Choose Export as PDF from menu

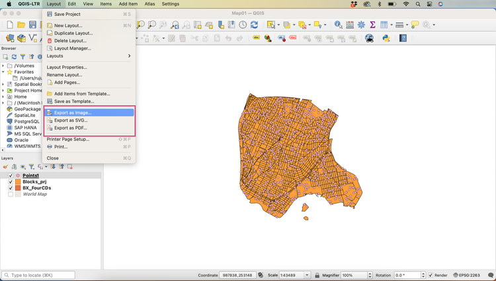[x=70, y=128]
